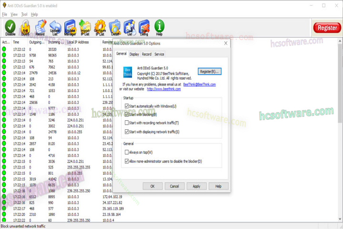Click incoming value 20320
The width and height of the screenshot is (343, 229).
pos(52,49)
